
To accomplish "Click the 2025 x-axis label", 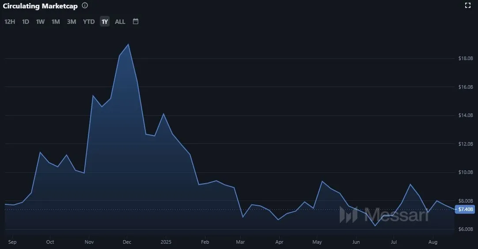I will (166, 242).
